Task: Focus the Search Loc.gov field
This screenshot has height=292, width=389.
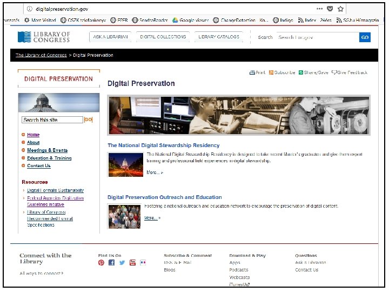Action: [x=318, y=37]
